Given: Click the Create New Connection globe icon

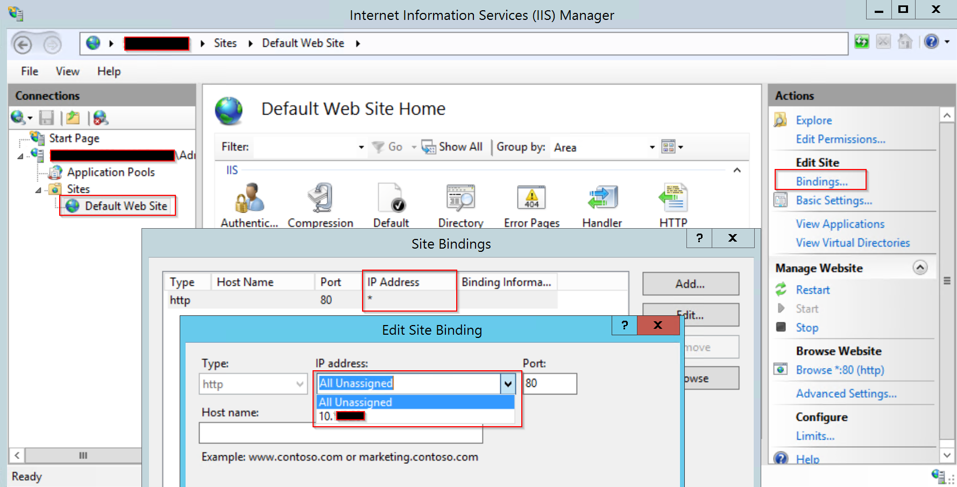Looking at the screenshot, I should [x=18, y=117].
